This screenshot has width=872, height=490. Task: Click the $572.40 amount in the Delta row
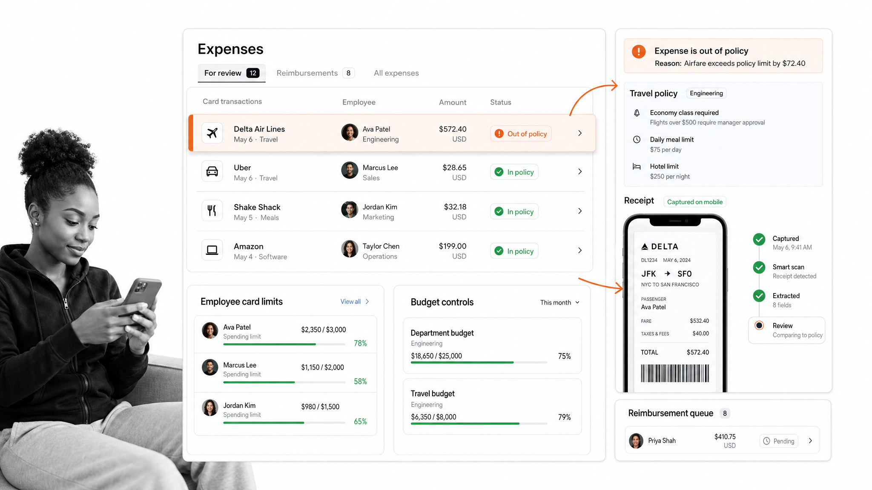(x=453, y=129)
